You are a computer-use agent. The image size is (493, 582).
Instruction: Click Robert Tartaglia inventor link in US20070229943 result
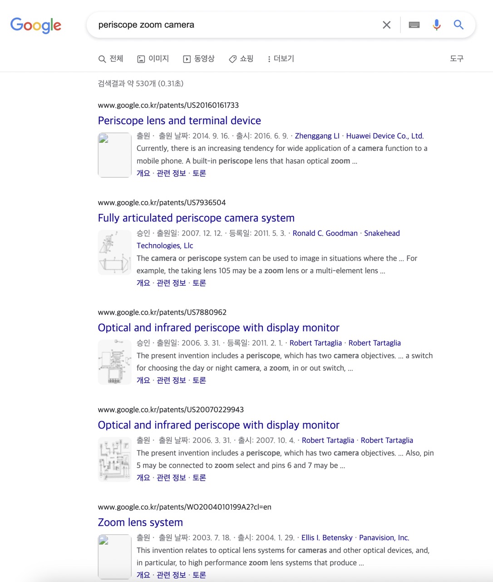(328, 440)
